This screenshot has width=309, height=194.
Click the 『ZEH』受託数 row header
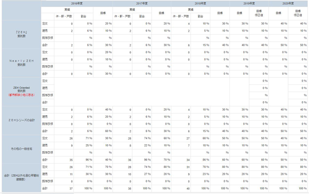(22, 34)
